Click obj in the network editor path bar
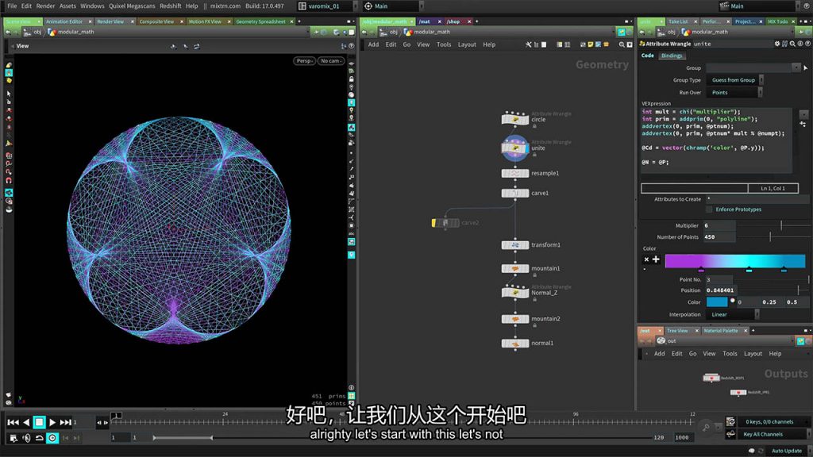The image size is (813, 457). click(394, 32)
